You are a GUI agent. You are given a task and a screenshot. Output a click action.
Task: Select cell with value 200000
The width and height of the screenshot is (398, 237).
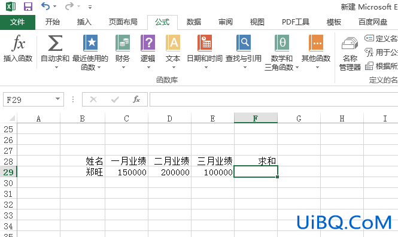point(169,172)
